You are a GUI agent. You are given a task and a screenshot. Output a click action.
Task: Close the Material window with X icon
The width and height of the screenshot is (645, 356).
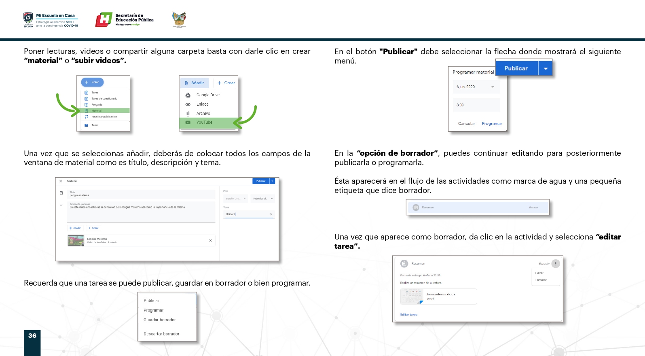coord(61,181)
